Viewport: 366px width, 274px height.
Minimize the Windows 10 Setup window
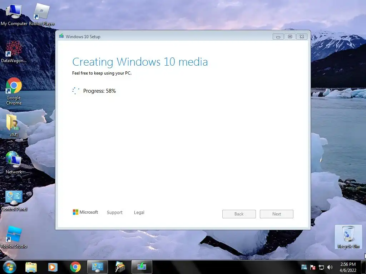point(278,37)
